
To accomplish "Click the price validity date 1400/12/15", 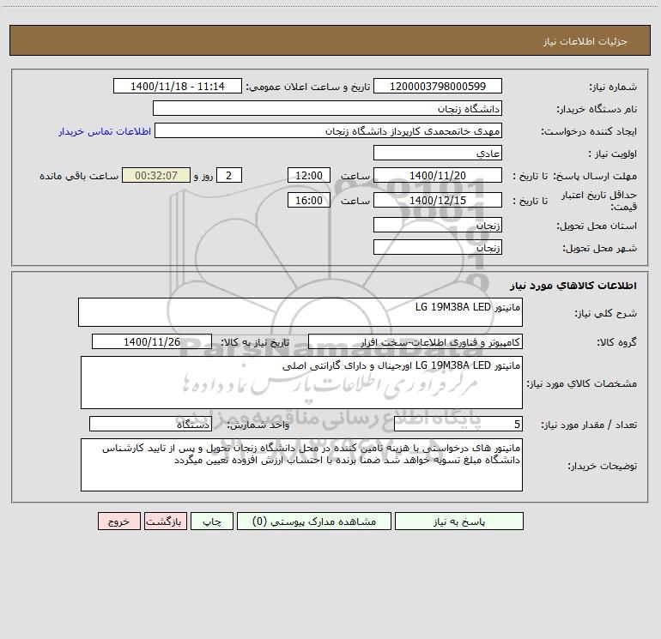I will [438, 200].
